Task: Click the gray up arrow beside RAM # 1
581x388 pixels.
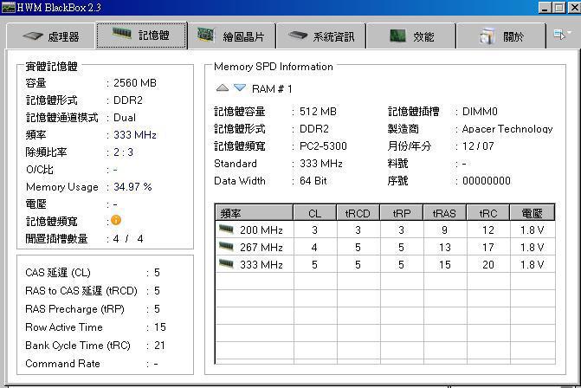Action: [223, 88]
